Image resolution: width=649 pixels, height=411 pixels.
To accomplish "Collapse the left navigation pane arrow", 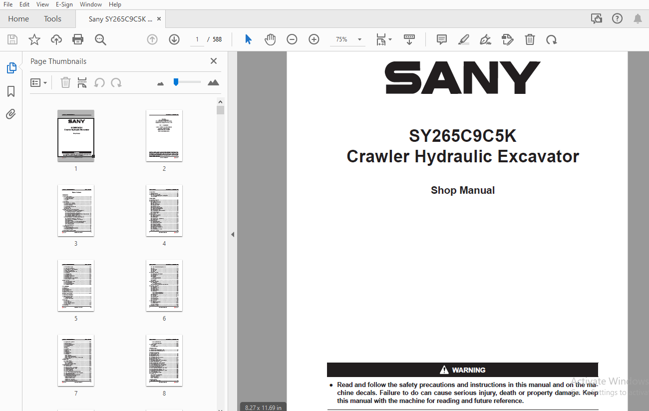I will [x=232, y=234].
